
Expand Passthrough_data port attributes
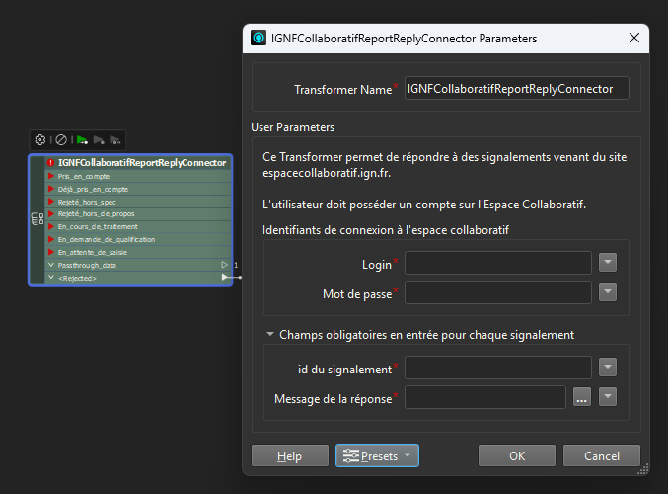[x=51, y=265]
